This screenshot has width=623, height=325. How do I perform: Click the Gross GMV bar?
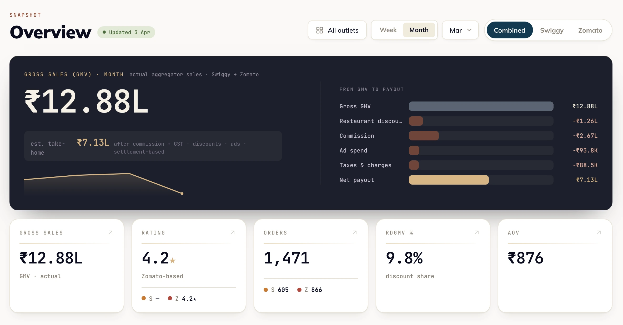481,106
